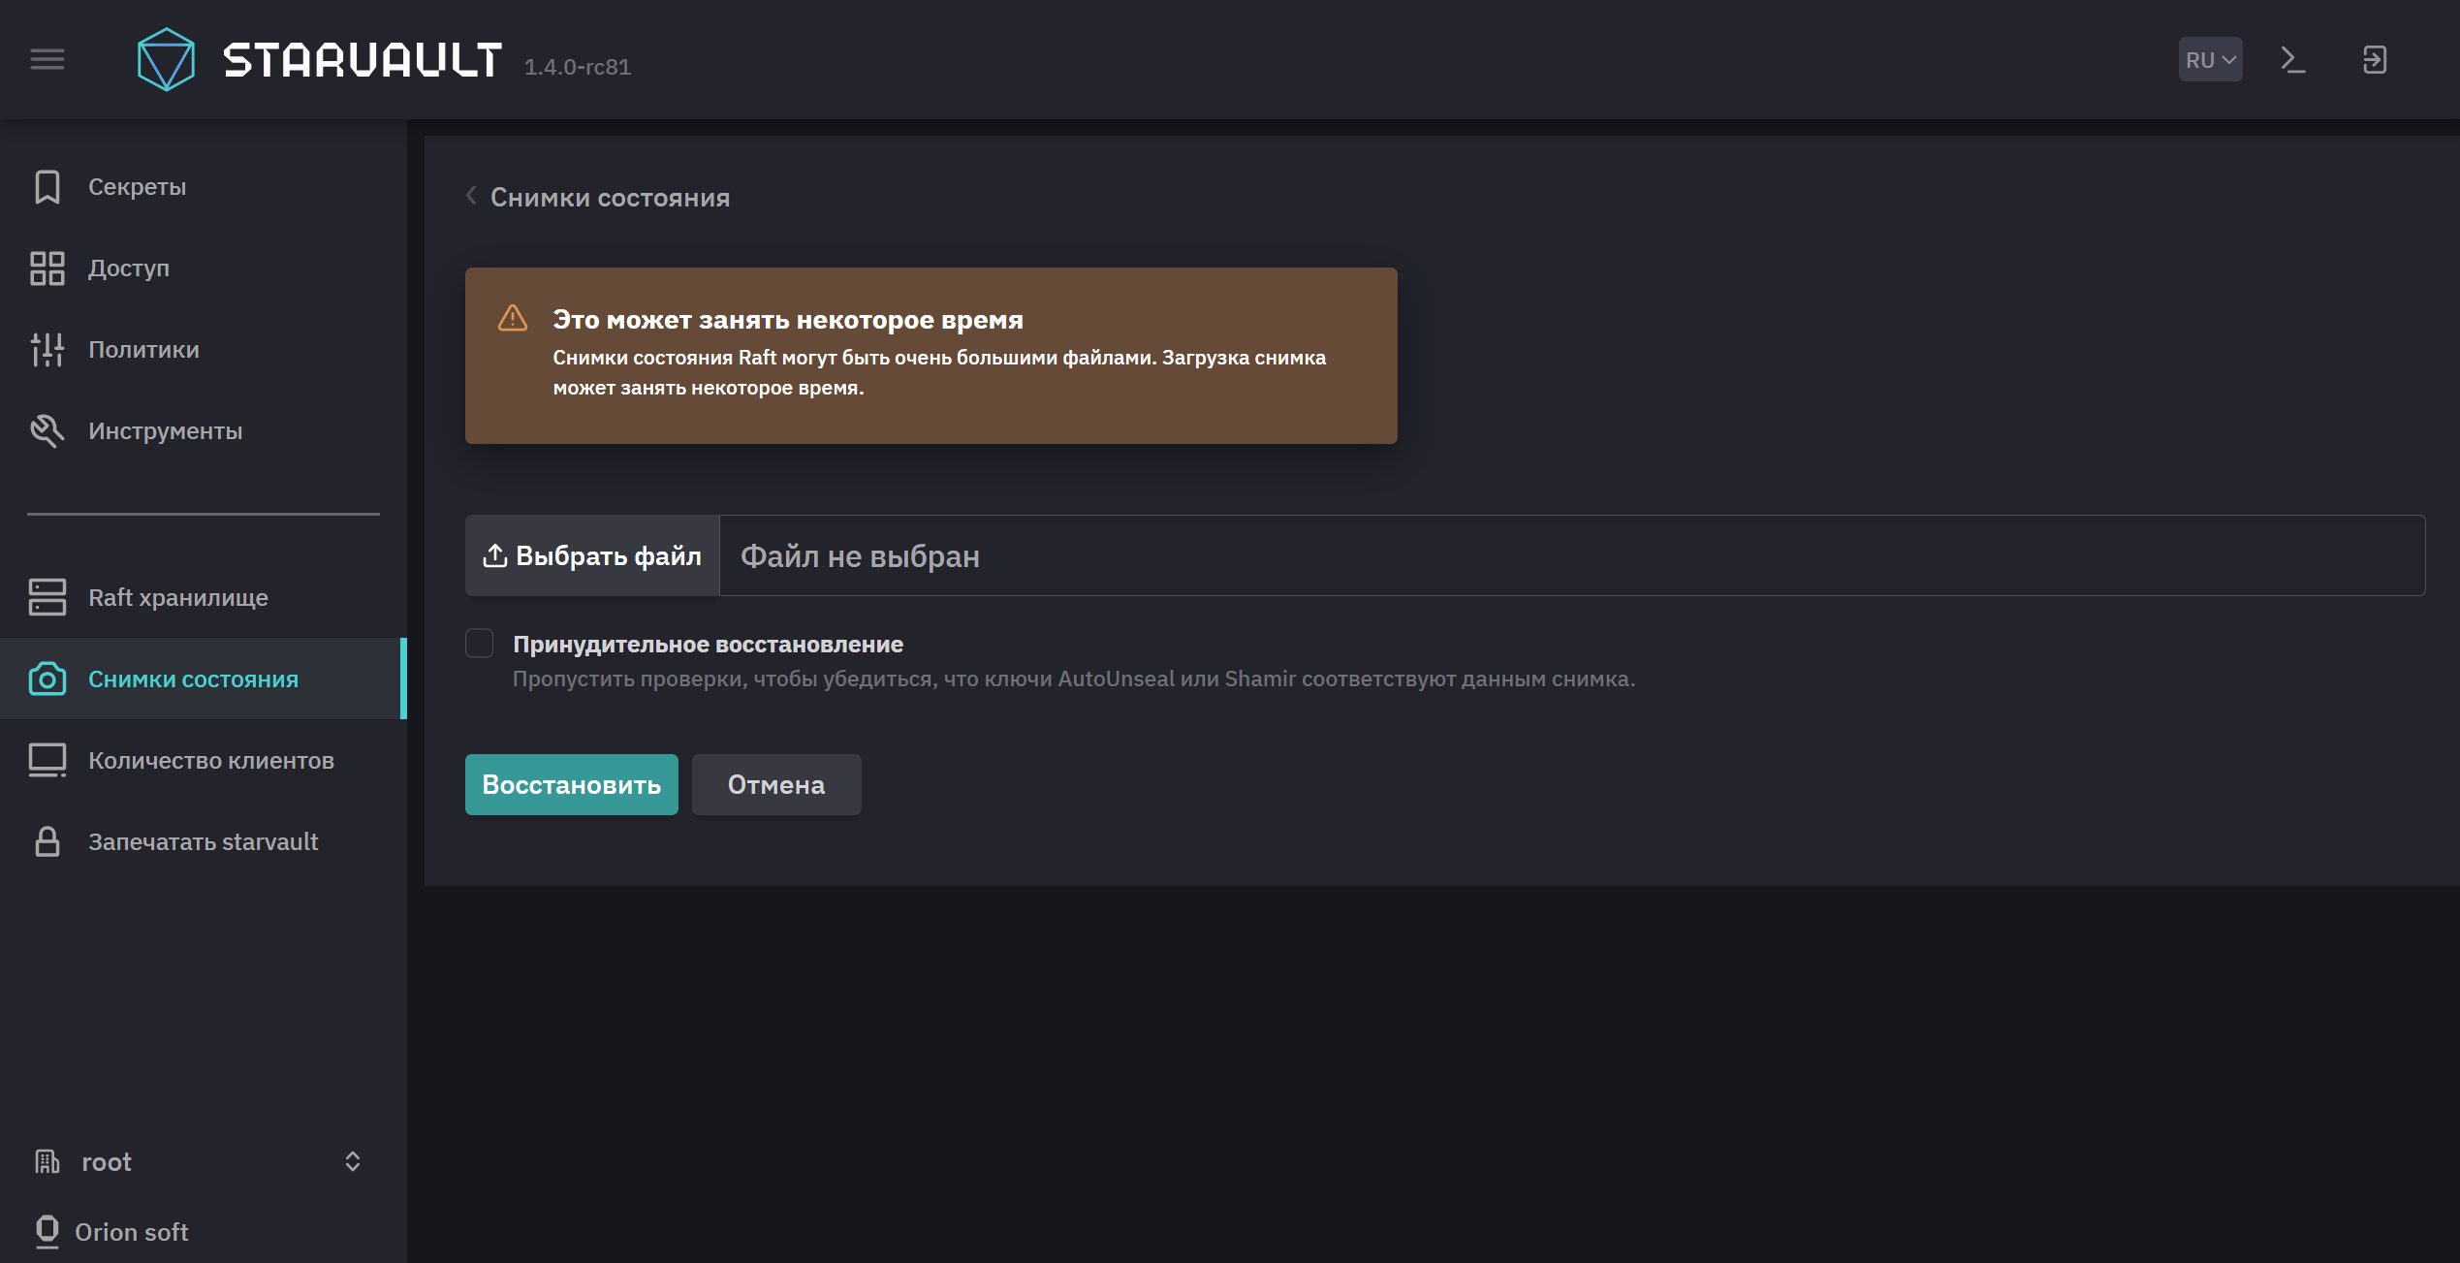2460x1263 pixels.
Task: Open the console terminal icon
Action: (x=2292, y=60)
